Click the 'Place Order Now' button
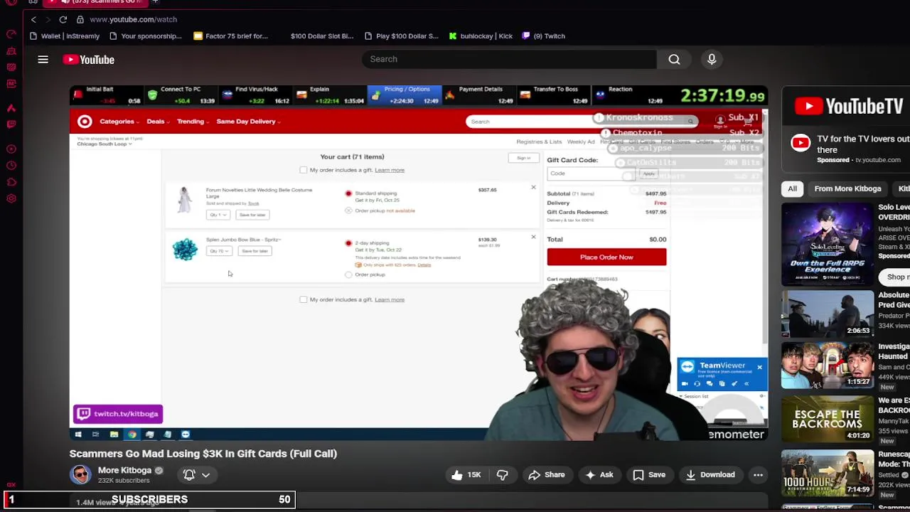The height and width of the screenshot is (512, 910). [606, 257]
